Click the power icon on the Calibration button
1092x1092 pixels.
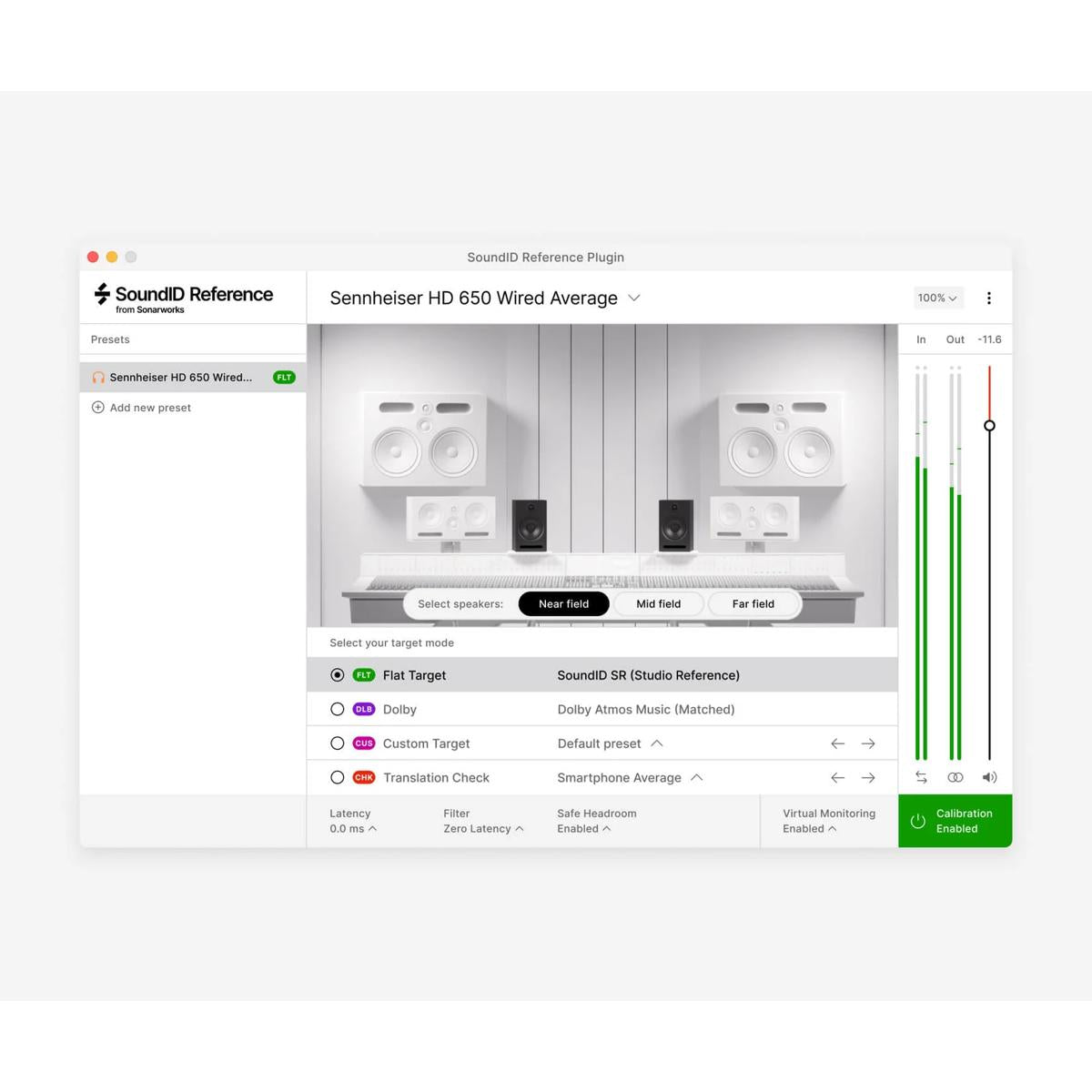[918, 821]
